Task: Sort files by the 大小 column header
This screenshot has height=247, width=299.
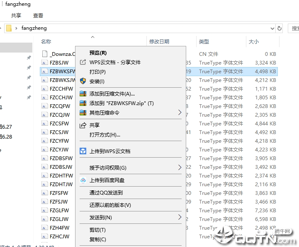Action: [253, 41]
